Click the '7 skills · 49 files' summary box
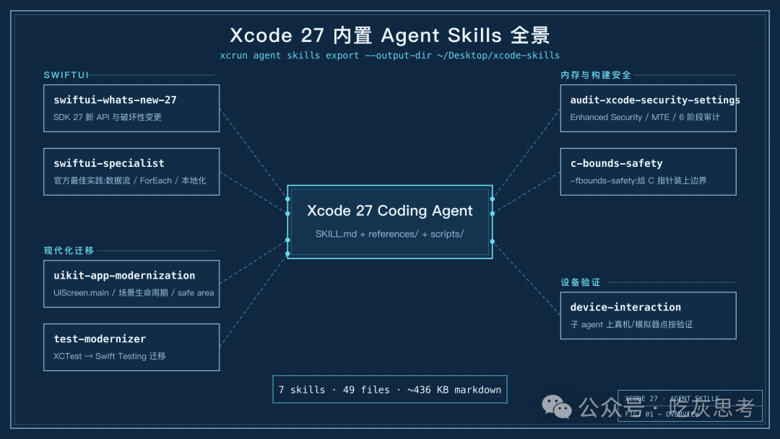The height and width of the screenshot is (439, 780). [390, 389]
